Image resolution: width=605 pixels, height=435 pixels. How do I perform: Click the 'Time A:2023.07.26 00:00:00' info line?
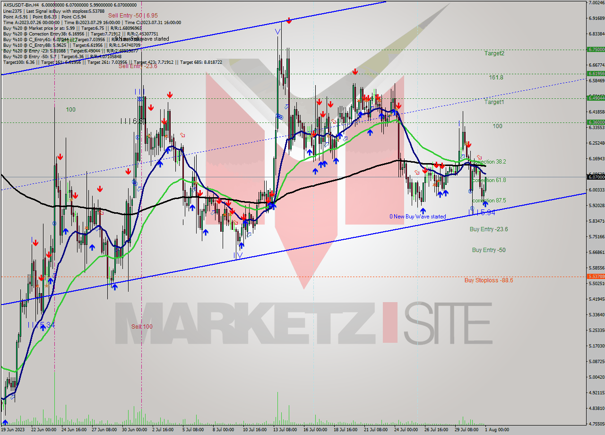pyautogui.click(x=92, y=22)
